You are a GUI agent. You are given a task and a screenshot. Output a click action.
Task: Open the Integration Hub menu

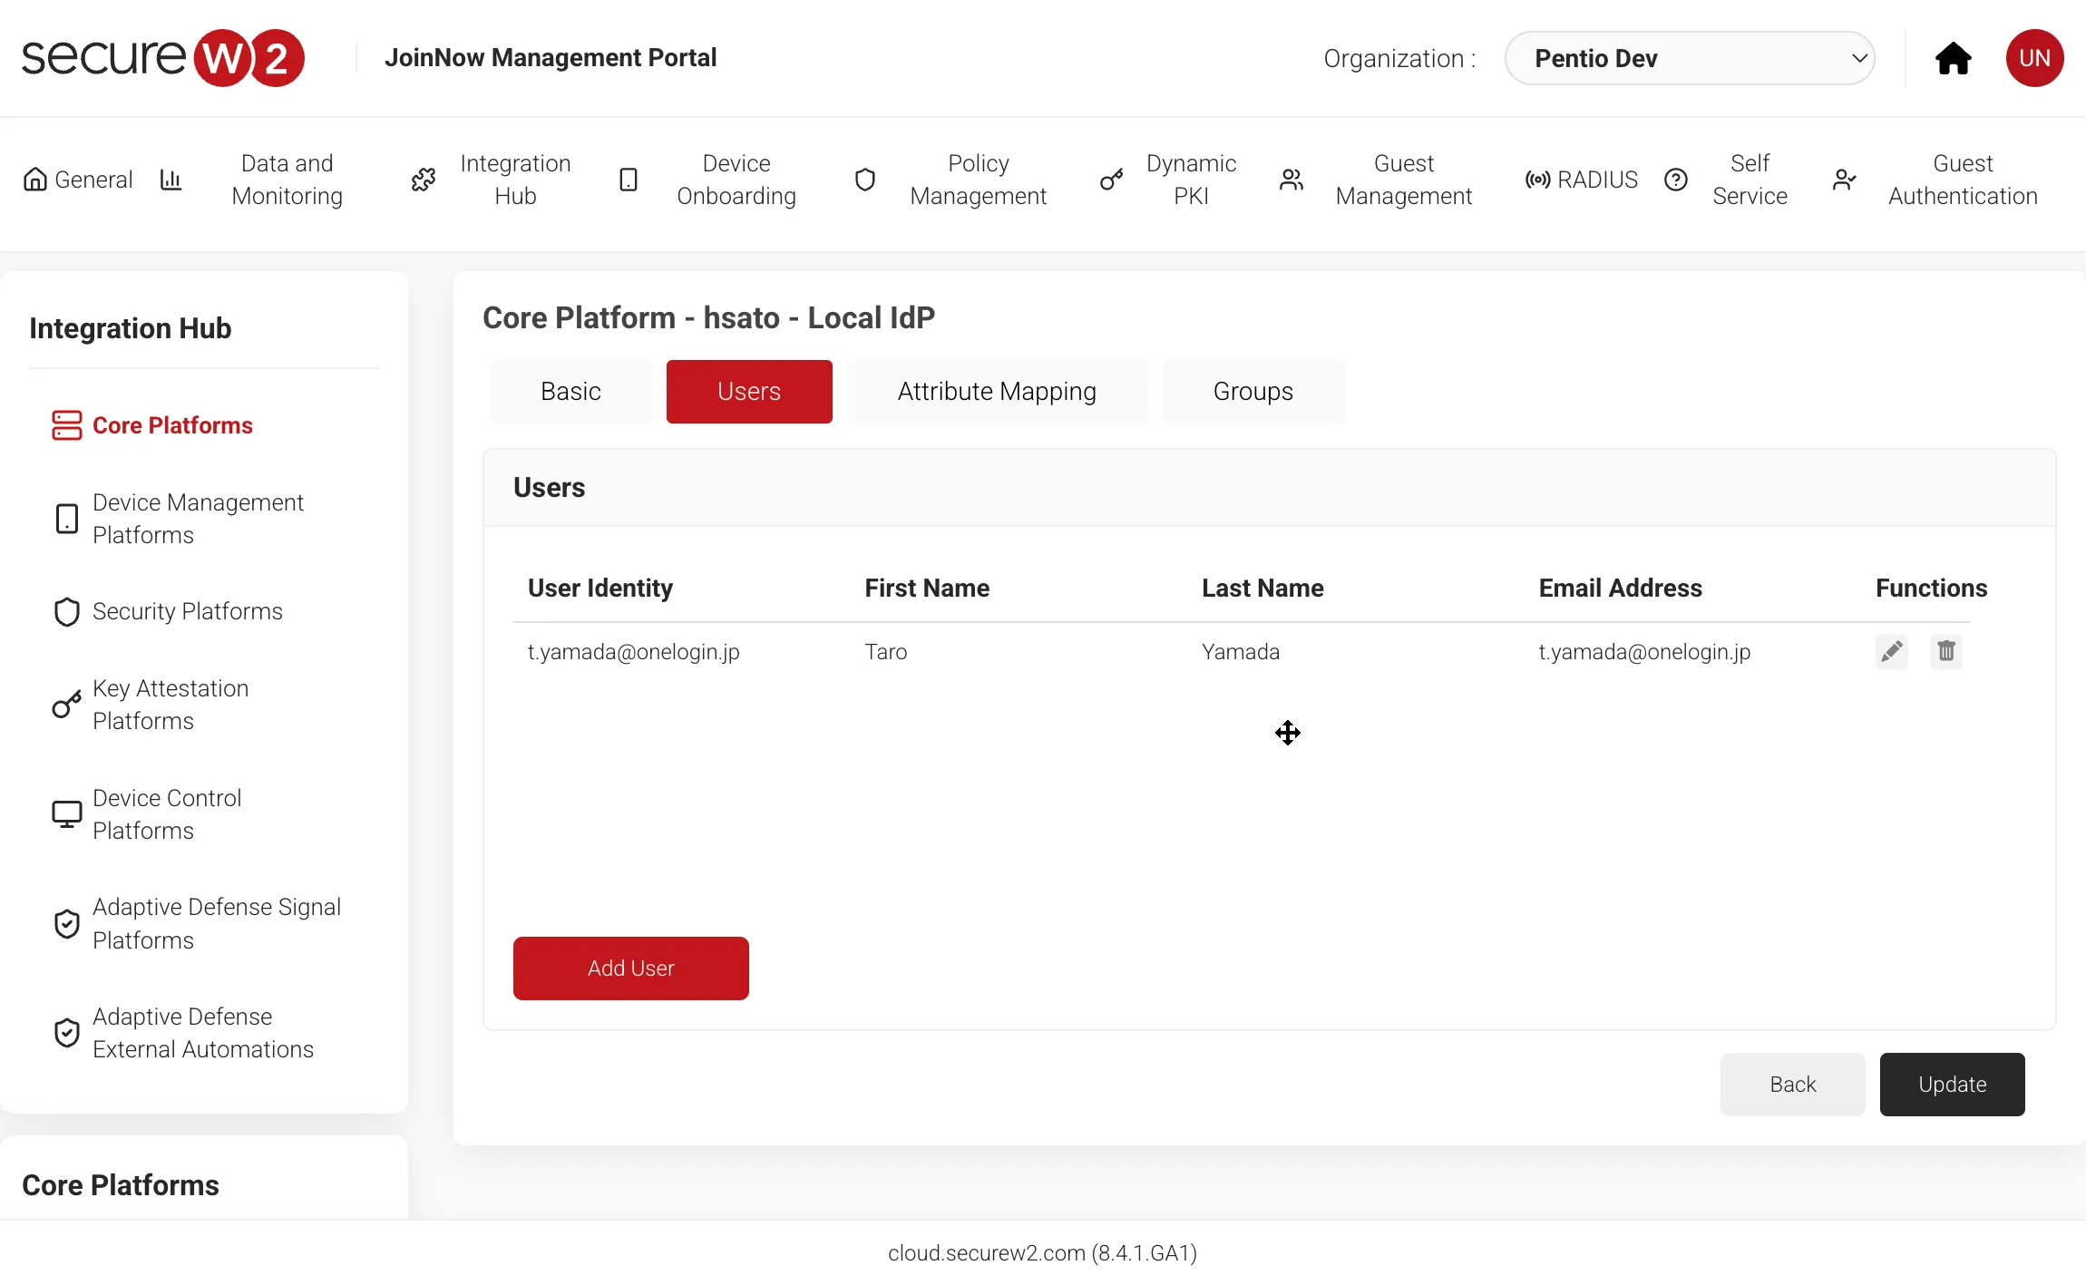click(x=515, y=180)
